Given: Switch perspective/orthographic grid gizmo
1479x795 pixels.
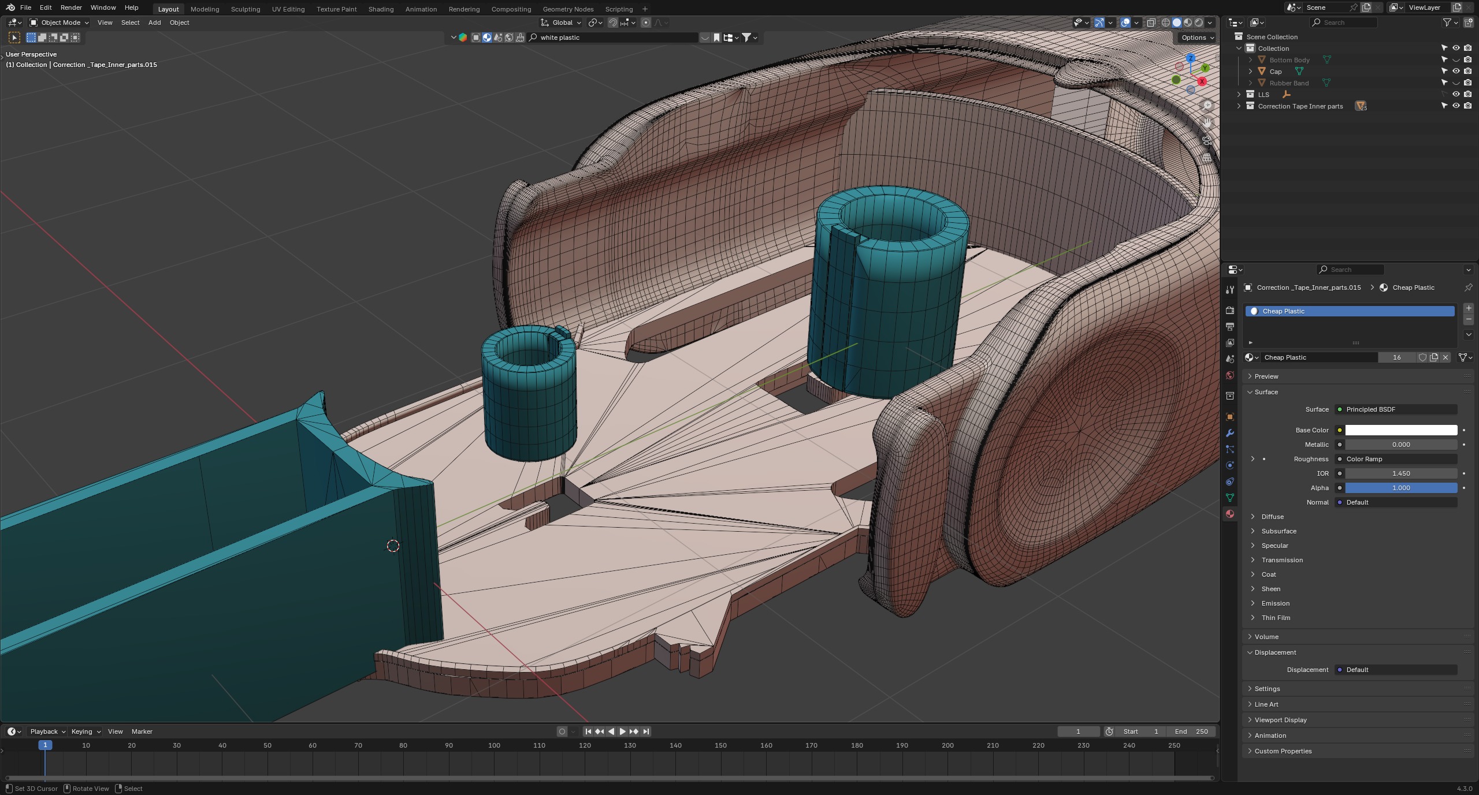Looking at the screenshot, I should (x=1207, y=157).
